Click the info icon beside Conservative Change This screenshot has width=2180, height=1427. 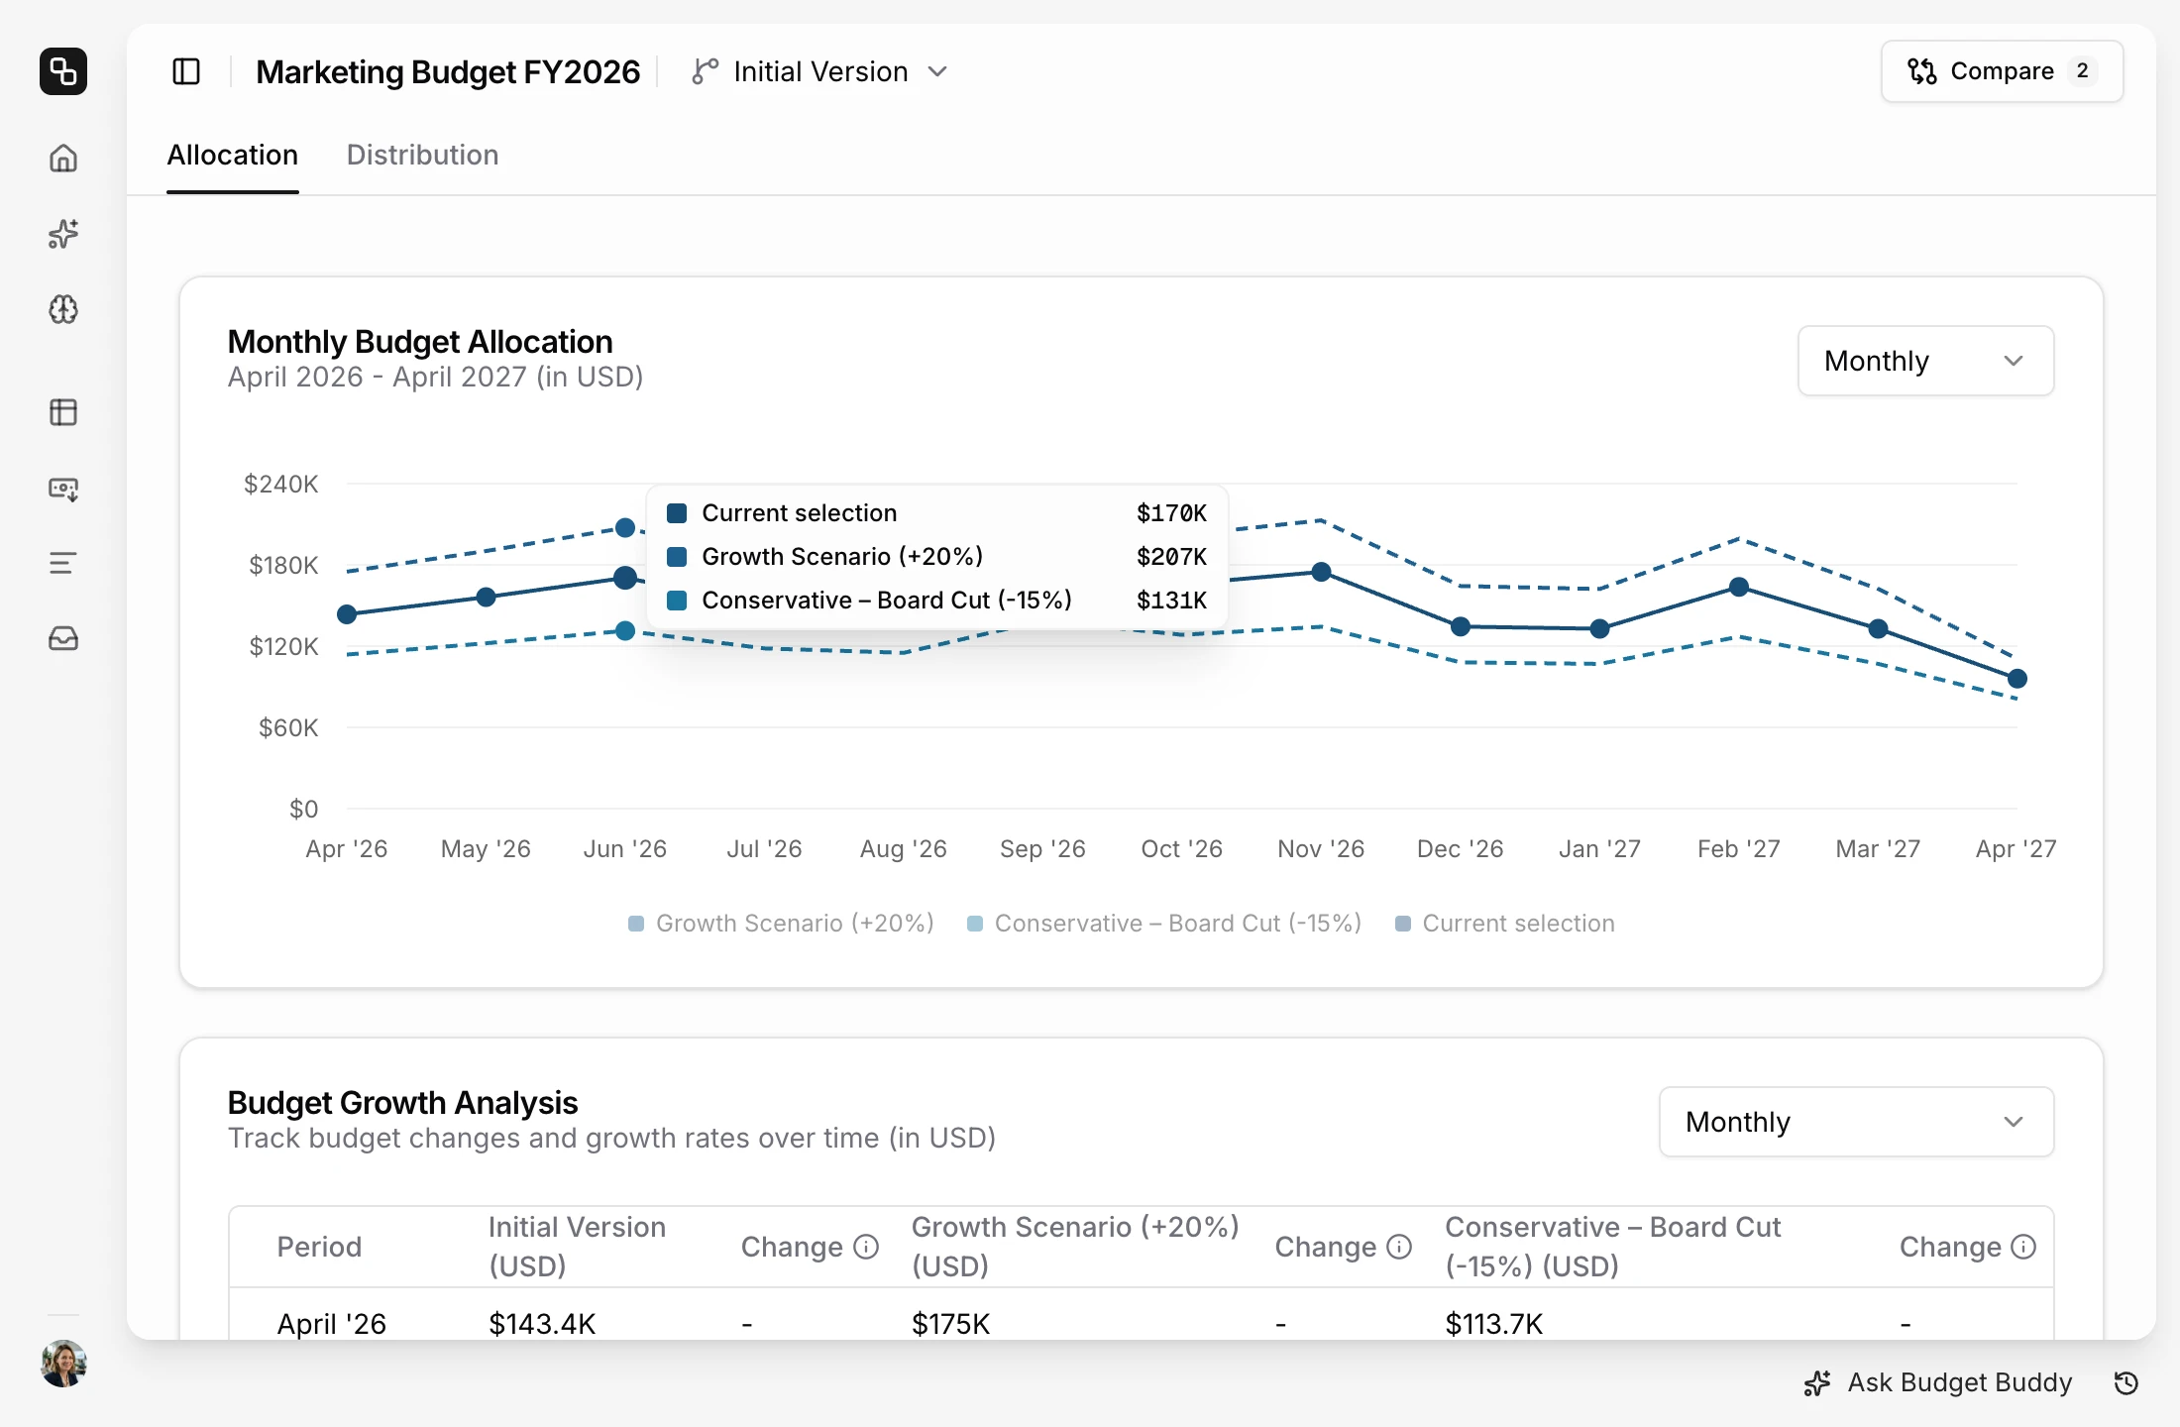pyautogui.click(x=2023, y=1247)
